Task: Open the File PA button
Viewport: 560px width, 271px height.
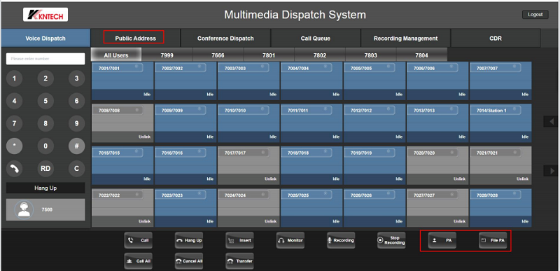Action: tap(493, 240)
